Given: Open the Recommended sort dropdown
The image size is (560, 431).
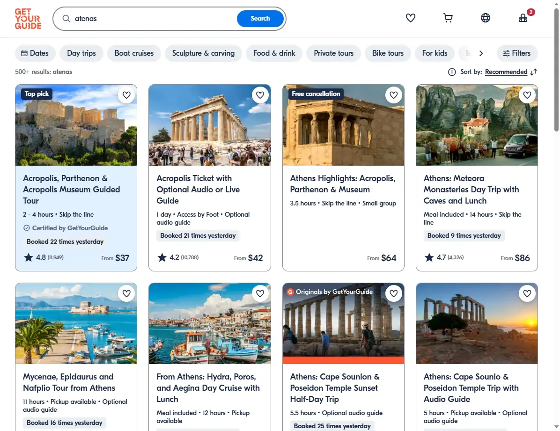Looking at the screenshot, I should coord(506,72).
